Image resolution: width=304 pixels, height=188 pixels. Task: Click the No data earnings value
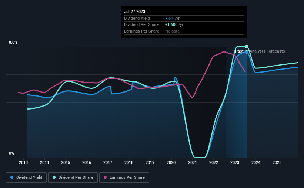click(x=172, y=31)
